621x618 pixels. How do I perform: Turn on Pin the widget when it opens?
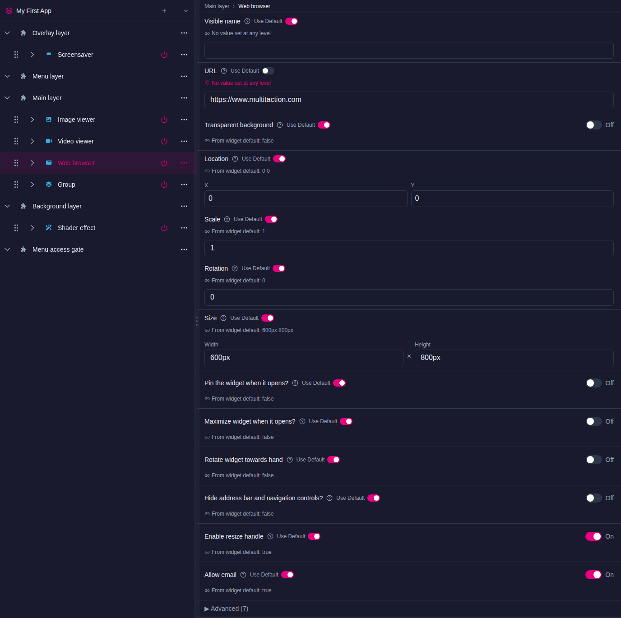[594, 383]
